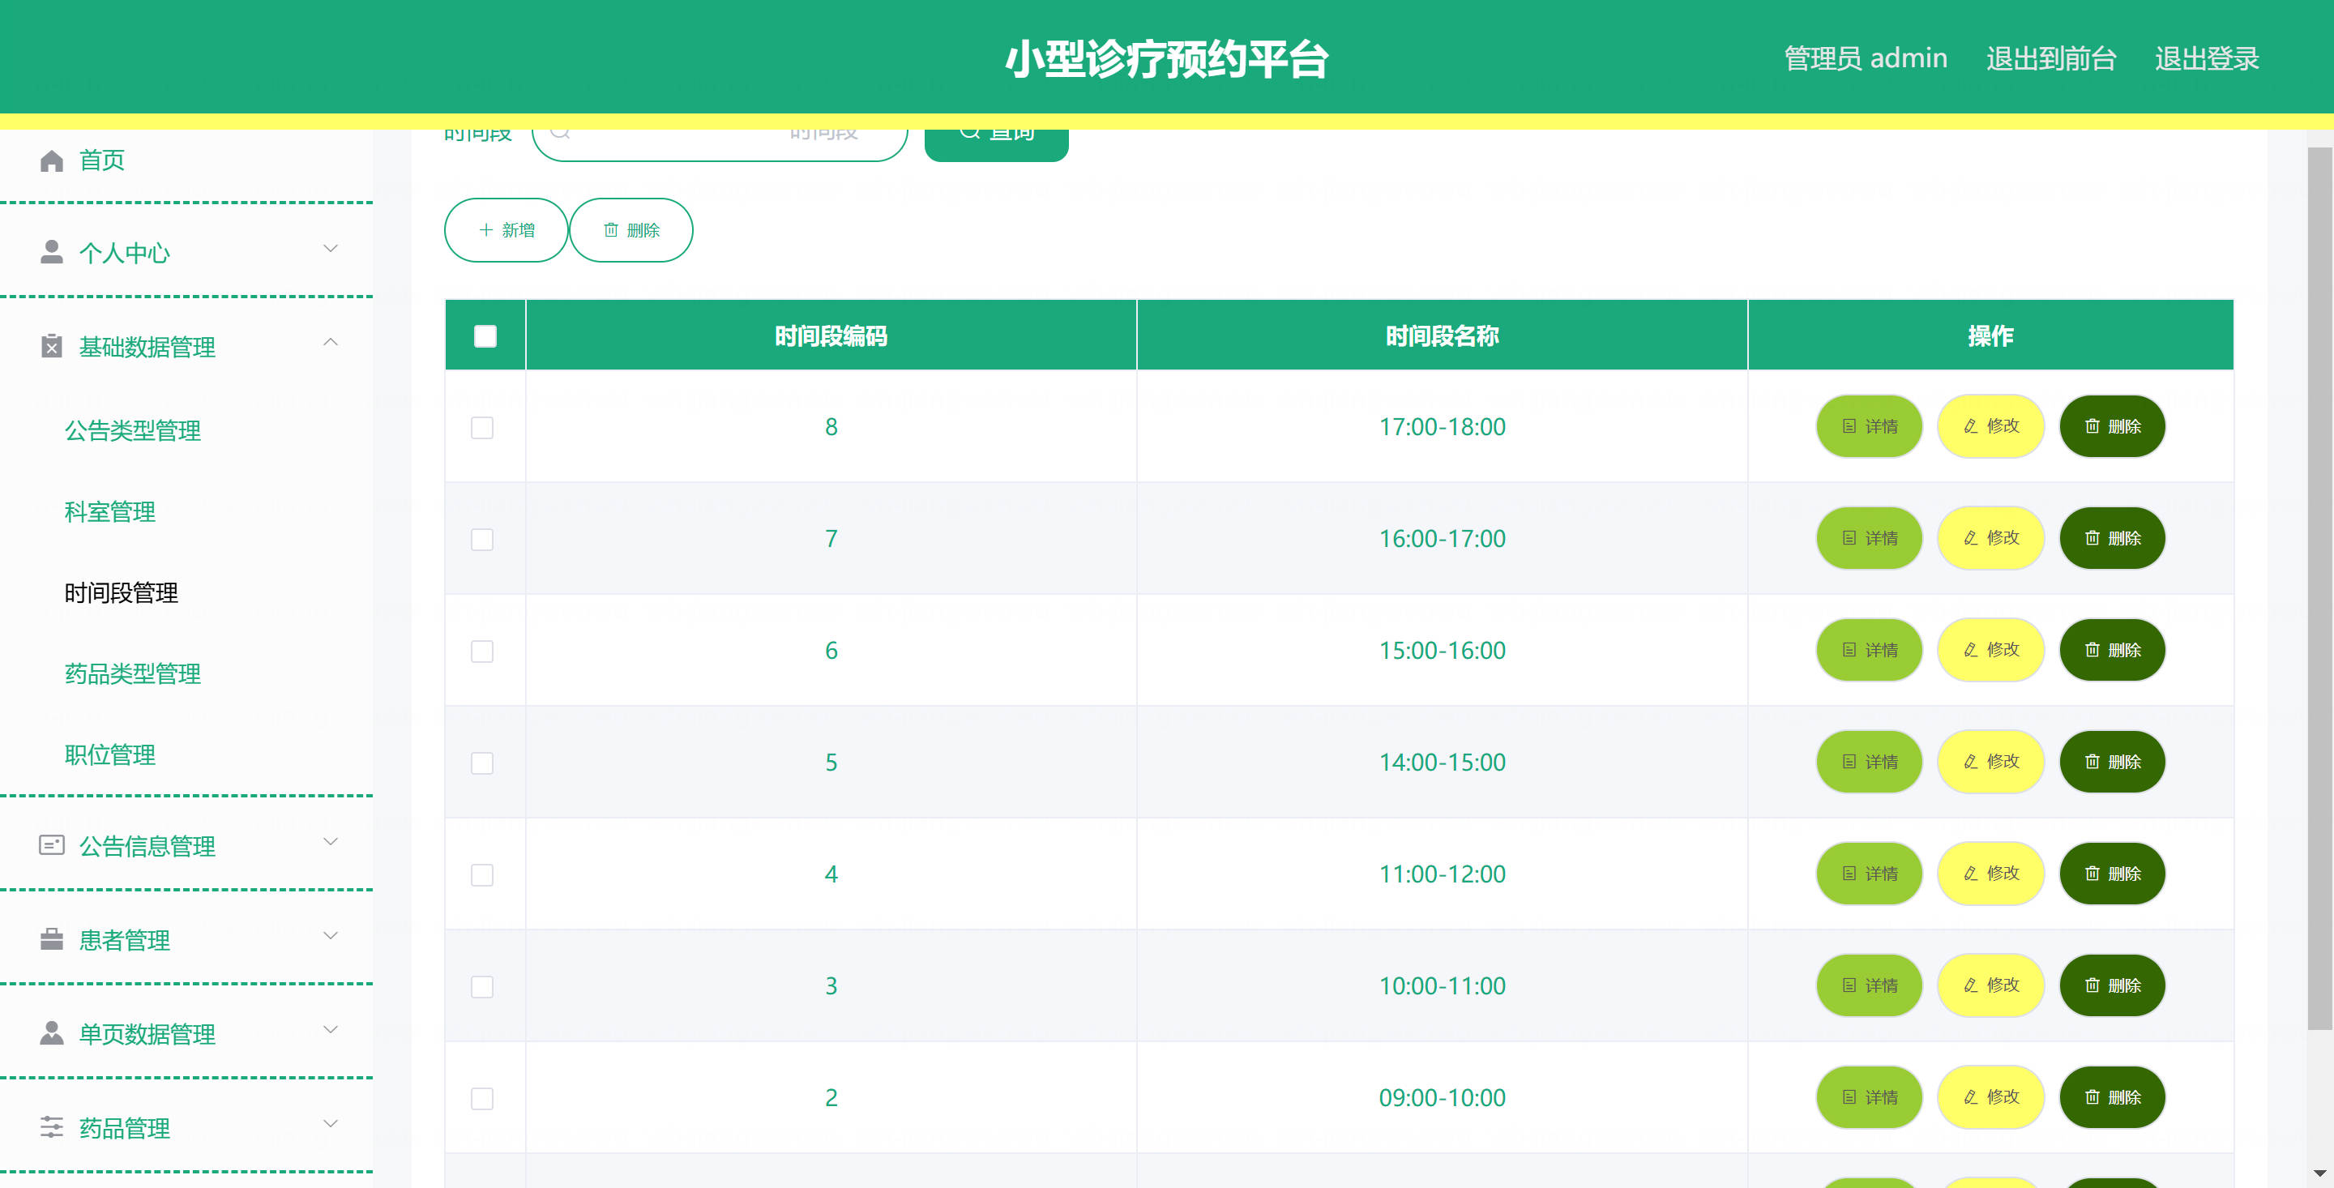Click 修改 button for row 10:00-11:00
This screenshot has height=1188, width=2334.
pyautogui.click(x=1990, y=985)
